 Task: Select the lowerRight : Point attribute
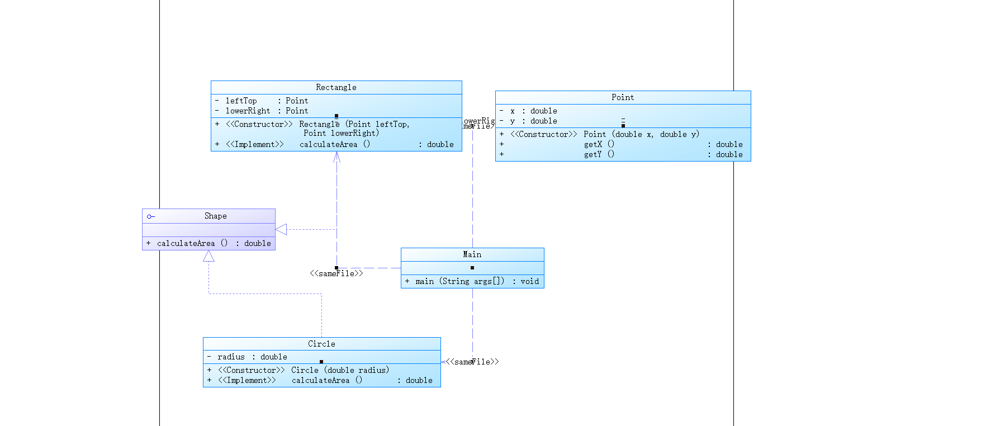coord(262,111)
